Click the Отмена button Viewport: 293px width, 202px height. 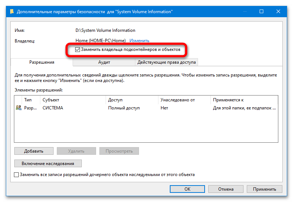226,189
